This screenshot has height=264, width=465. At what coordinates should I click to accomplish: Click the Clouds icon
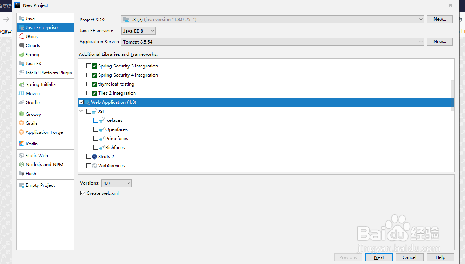[21, 46]
